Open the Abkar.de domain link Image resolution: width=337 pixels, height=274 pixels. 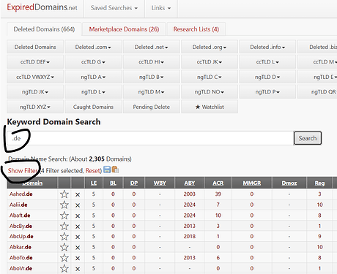point(21,247)
